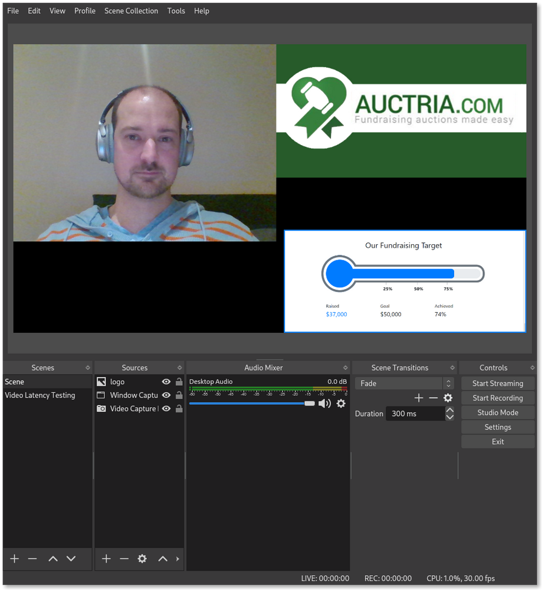Lock the logo source
This screenshot has width=542, height=590.
pos(179,382)
